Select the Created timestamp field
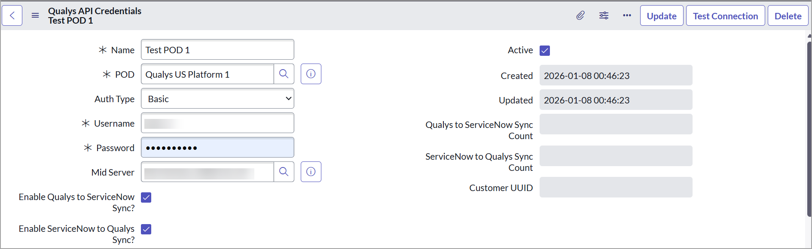The height and width of the screenshot is (249, 812). 616,76
